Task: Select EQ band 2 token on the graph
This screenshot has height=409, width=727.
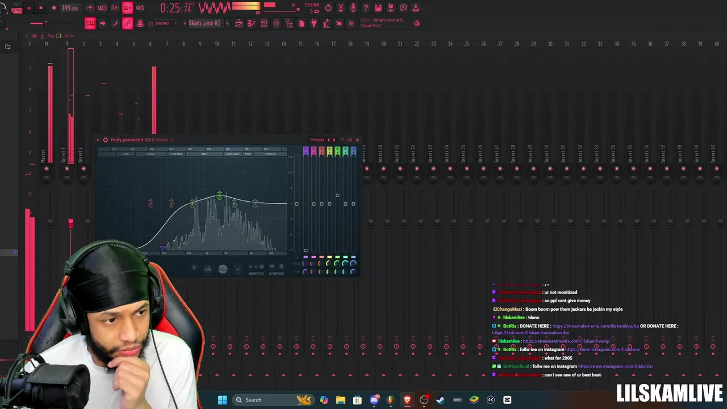Action: click(150, 203)
